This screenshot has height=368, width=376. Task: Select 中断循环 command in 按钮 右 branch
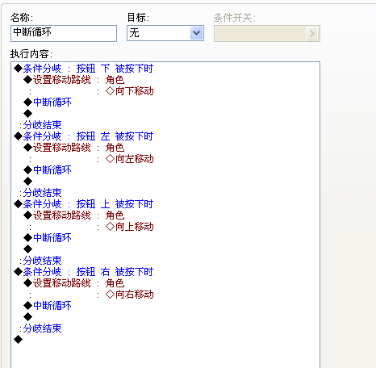pos(48,306)
